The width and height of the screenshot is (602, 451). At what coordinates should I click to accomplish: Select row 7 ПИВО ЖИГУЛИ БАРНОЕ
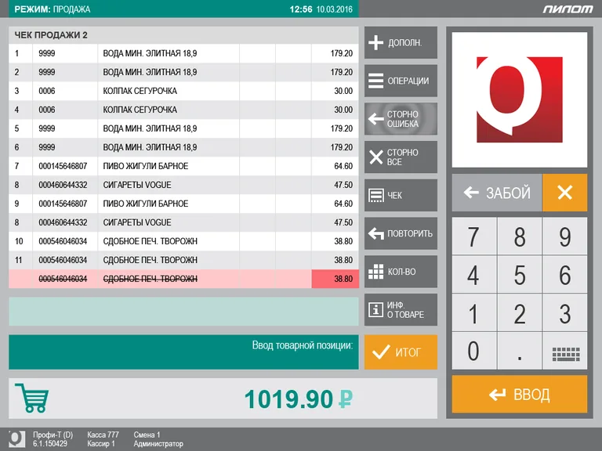tap(183, 166)
